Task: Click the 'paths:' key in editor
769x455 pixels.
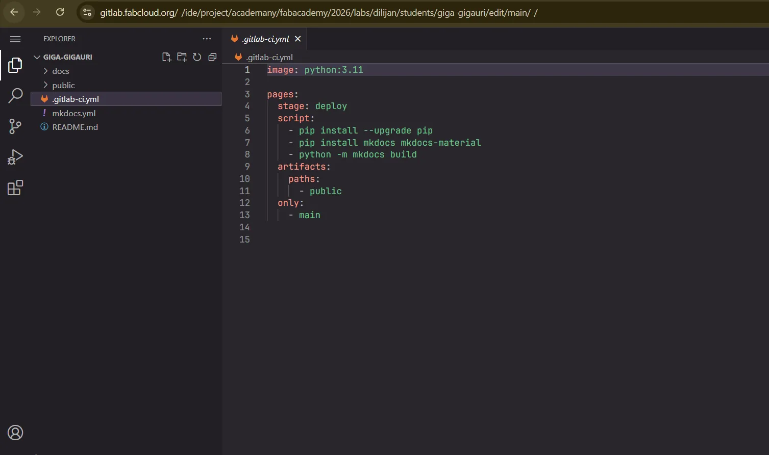Action: point(304,179)
